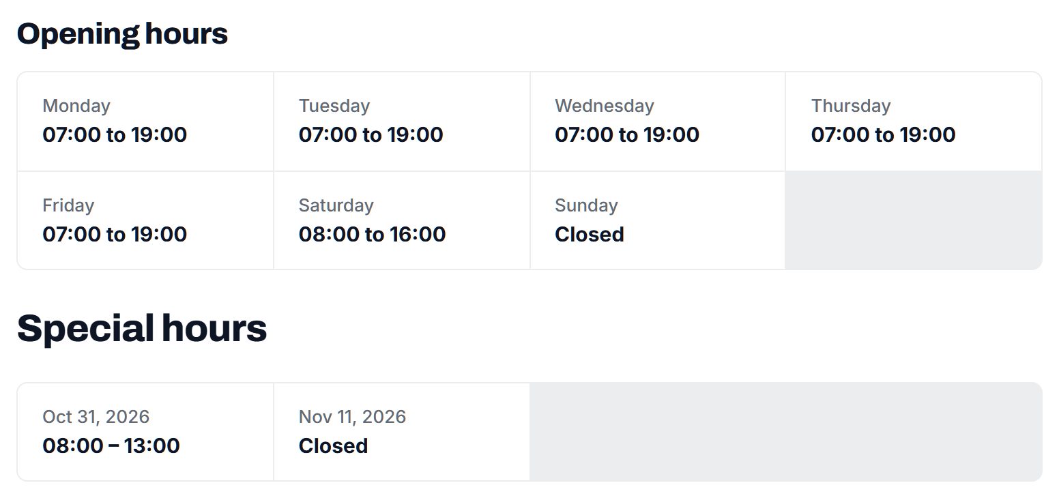Click the Wednesday label
This screenshot has width=1059, height=498.
(x=604, y=106)
